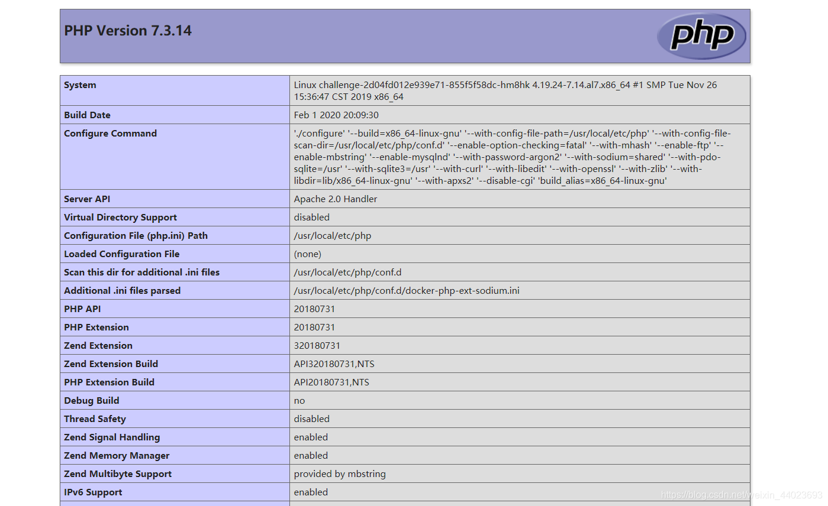Select the (none) configuration file value

pyautogui.click(x=308, y=254)
